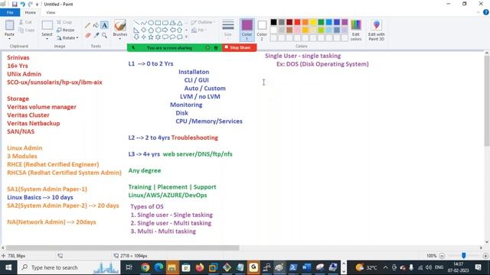Pick the Curve shape
The image size is (490, 275).
click(143, 23)
